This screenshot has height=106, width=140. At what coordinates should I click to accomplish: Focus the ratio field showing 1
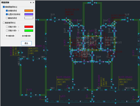point(20,27)
